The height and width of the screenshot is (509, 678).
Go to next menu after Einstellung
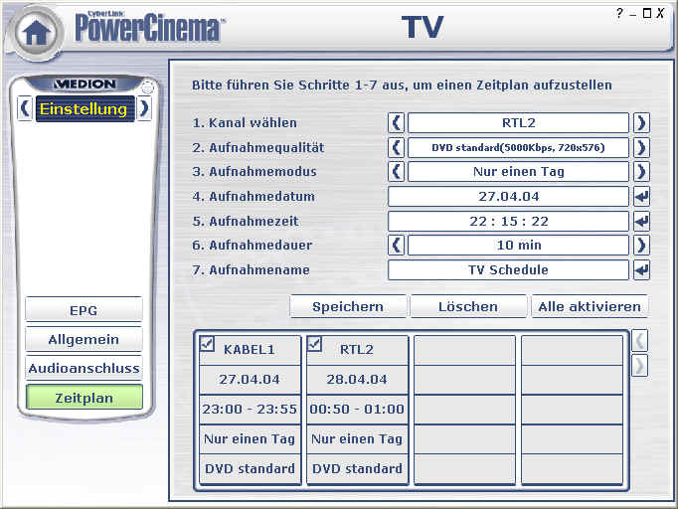coord(144,108)
